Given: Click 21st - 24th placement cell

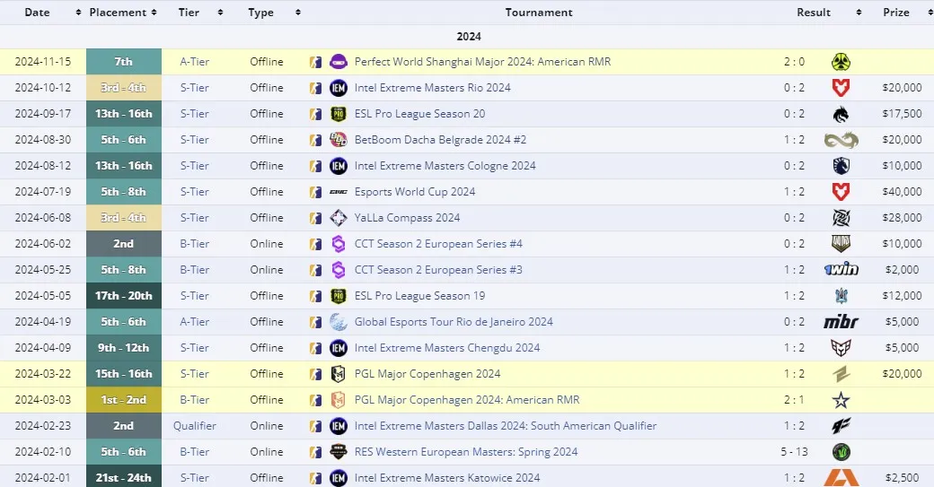Looking at the screenshot, I should [124, 478].
